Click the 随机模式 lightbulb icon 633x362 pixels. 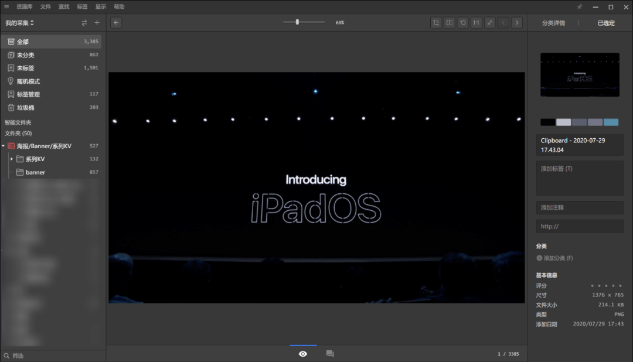[x=11, y=81]
